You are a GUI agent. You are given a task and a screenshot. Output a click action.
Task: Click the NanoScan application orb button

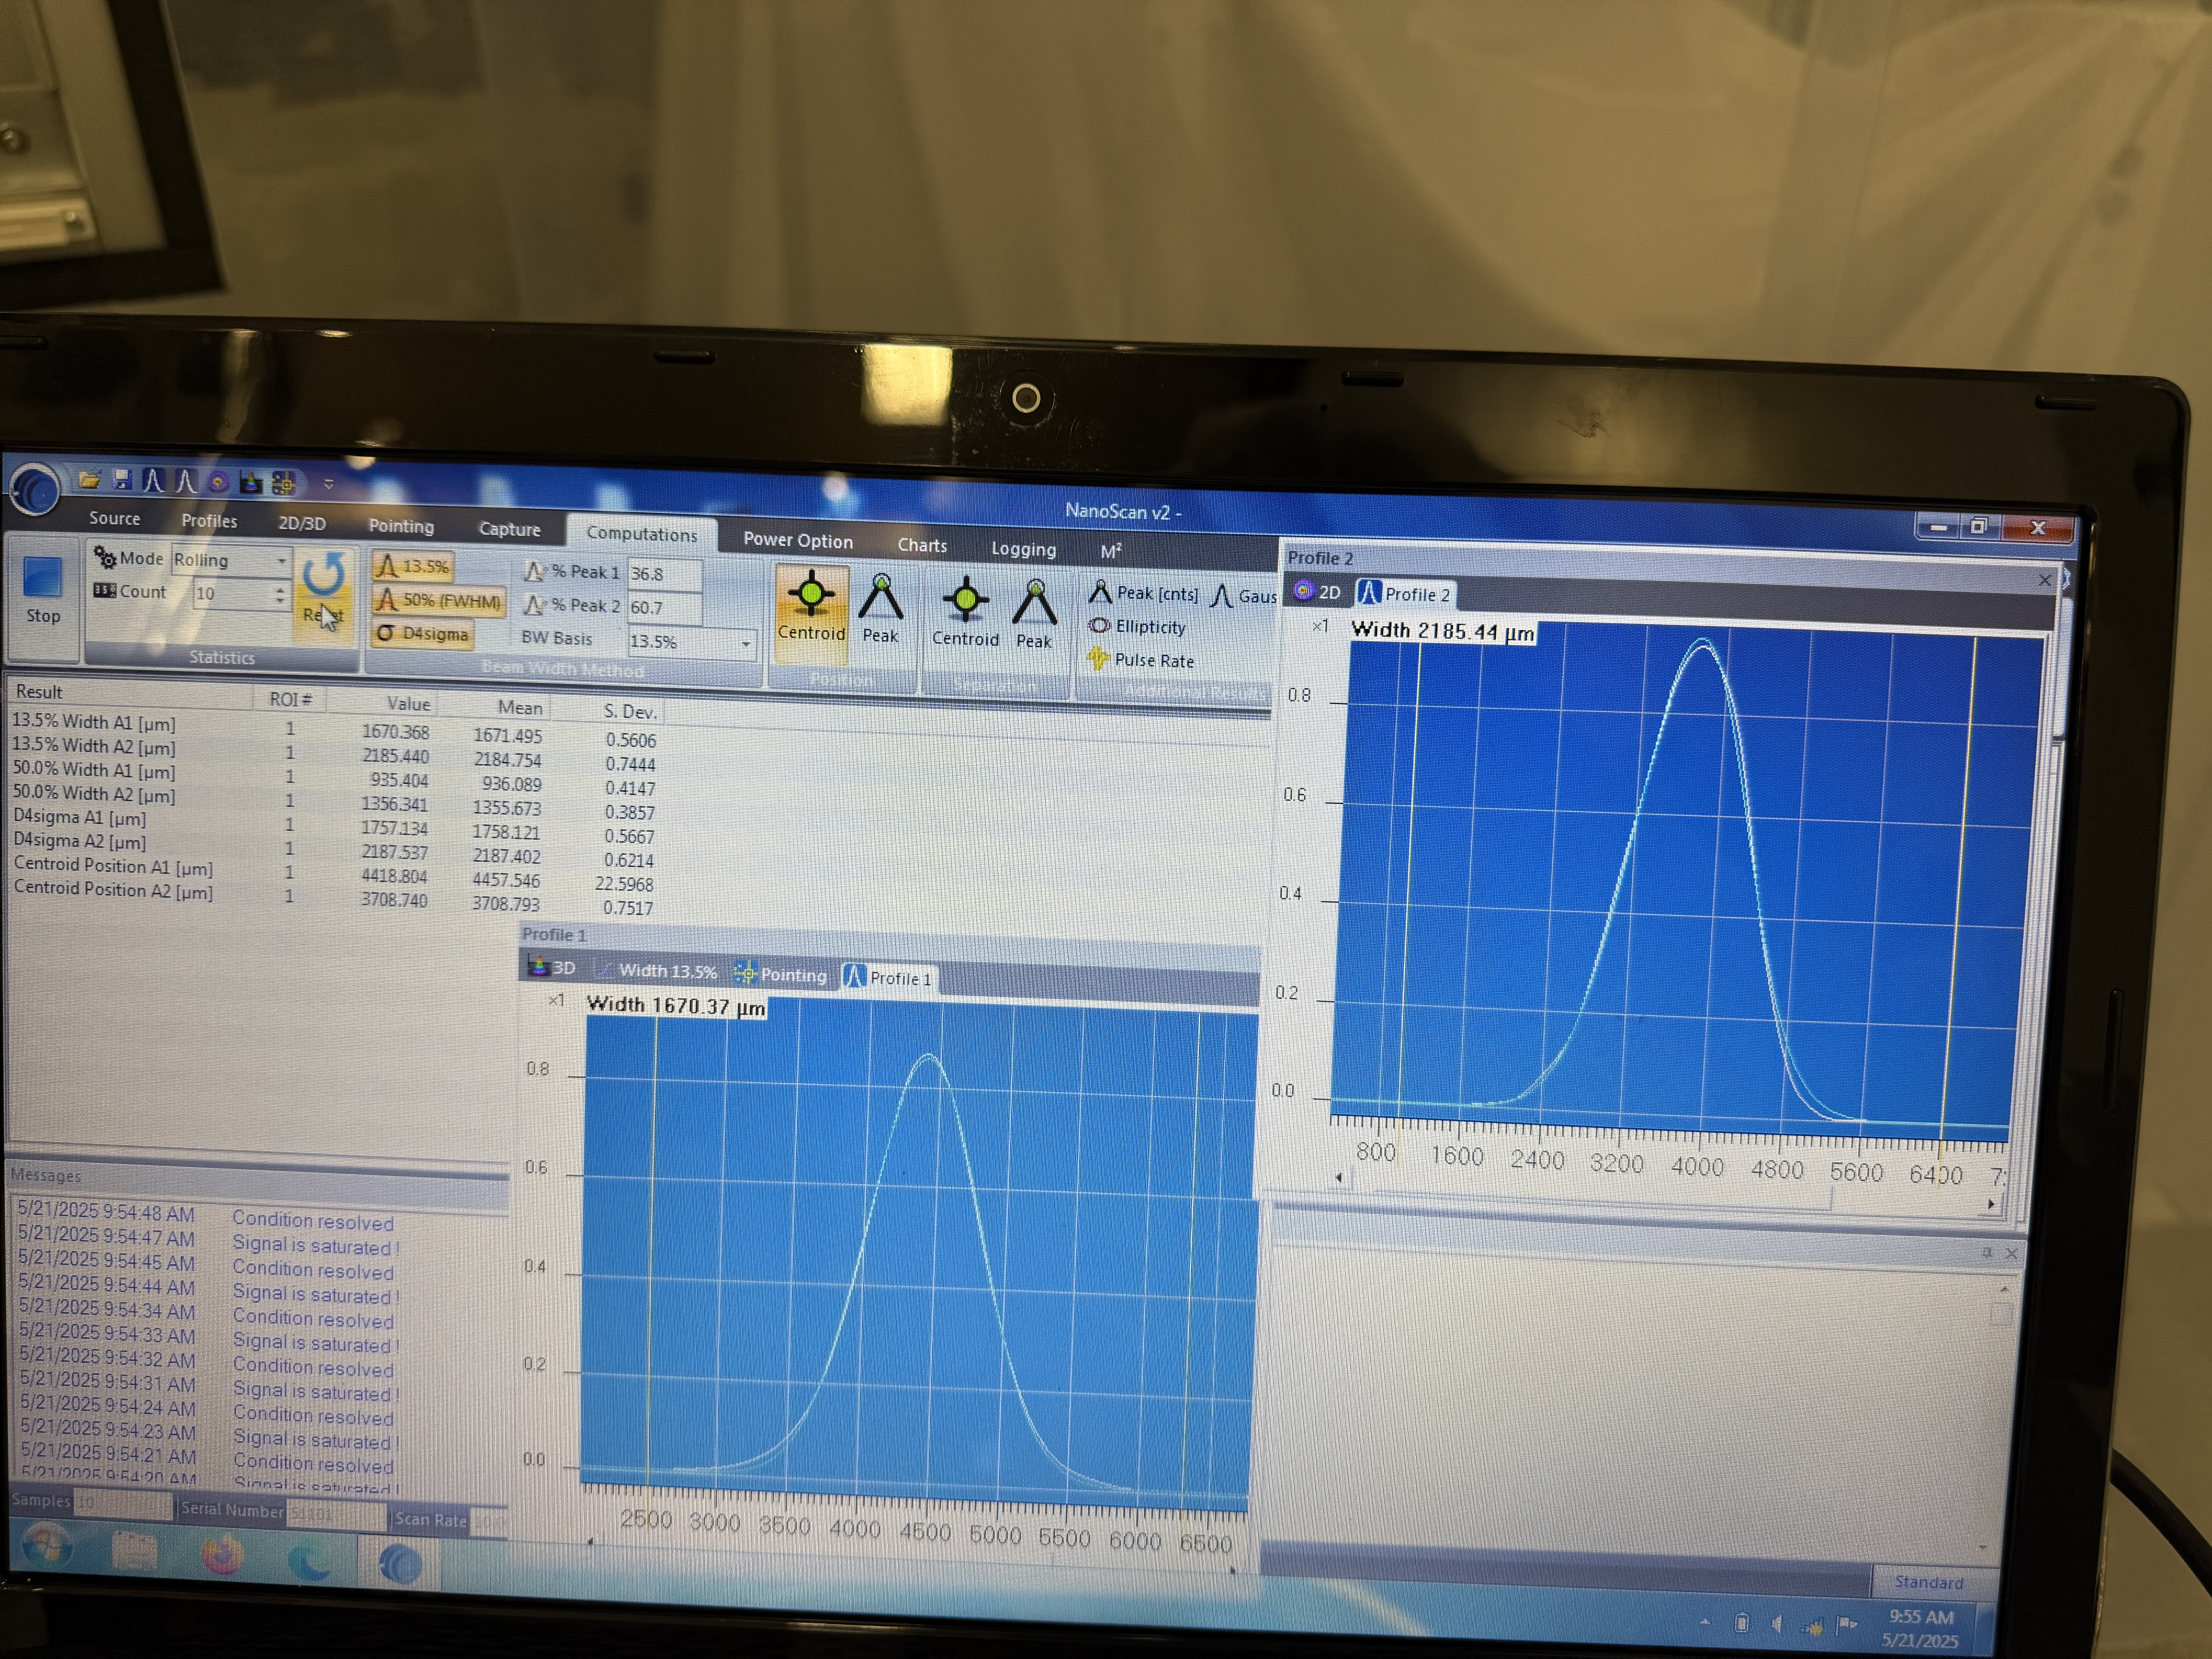coord(34,489)
